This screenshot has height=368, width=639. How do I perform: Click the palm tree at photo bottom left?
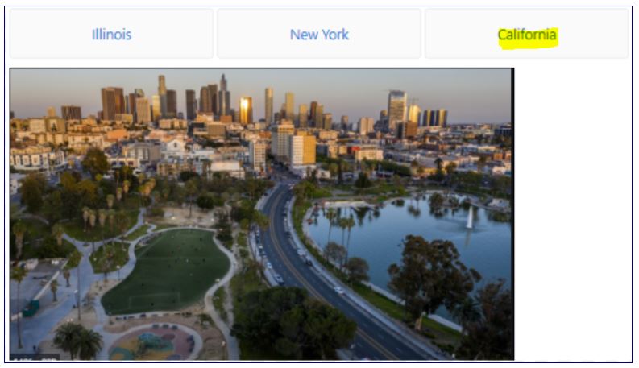point(77,341)
